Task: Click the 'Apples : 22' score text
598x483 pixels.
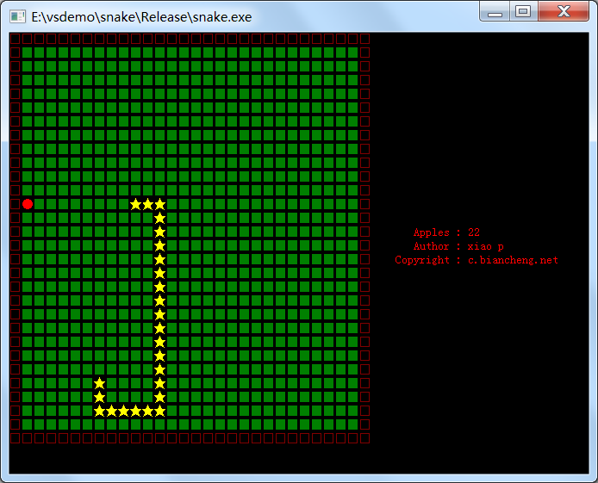Action: coord(446,232)
